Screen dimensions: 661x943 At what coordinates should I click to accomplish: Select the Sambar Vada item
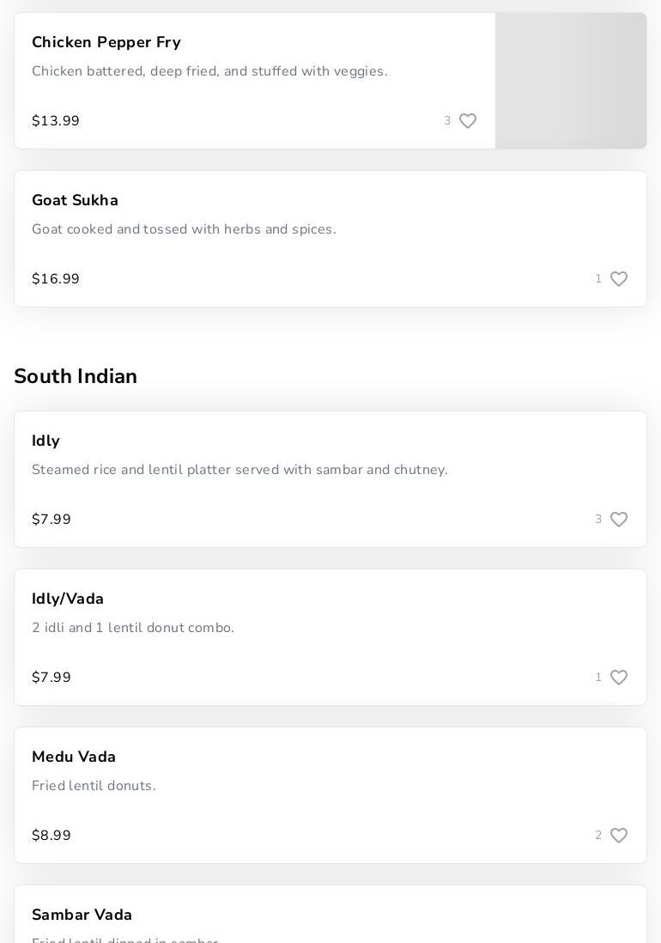click(x=82, y=915)
